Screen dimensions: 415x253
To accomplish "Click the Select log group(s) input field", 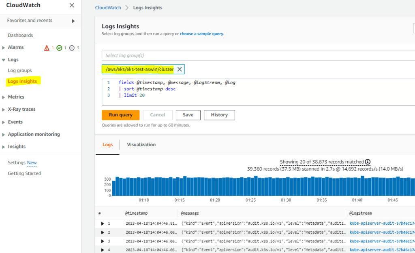I will point(255,55).
